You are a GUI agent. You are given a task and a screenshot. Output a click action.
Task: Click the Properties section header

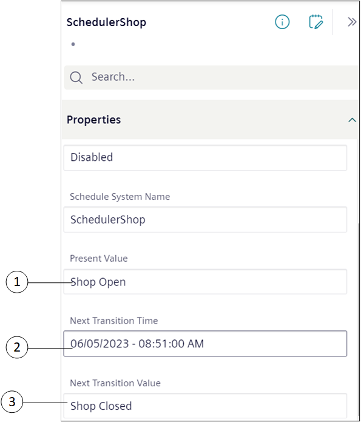click(x=211, y=120)
